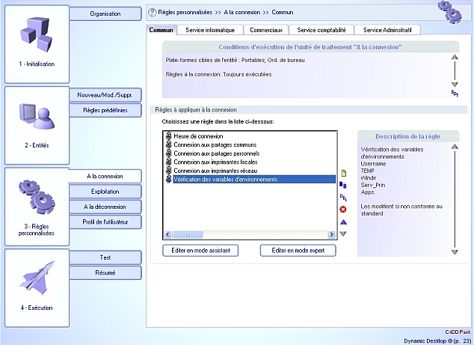Open the Exécution jet plane step

point(37,288)
